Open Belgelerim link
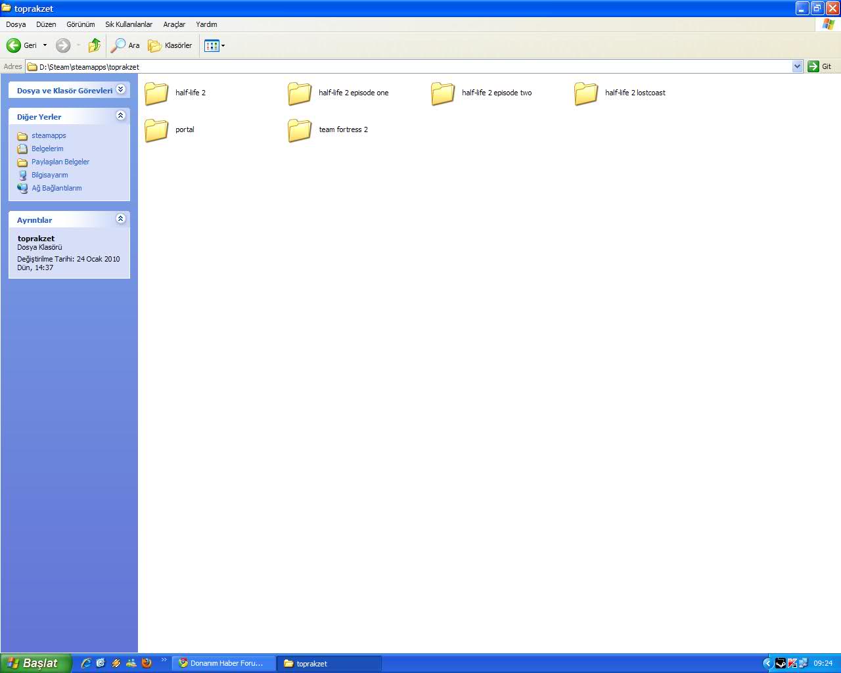 47,149
